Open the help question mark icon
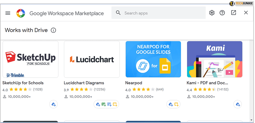The width and height of the screenshot is (255, 123). point(222,13)
